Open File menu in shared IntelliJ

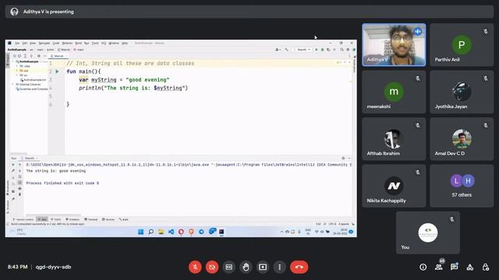[17, 44]
